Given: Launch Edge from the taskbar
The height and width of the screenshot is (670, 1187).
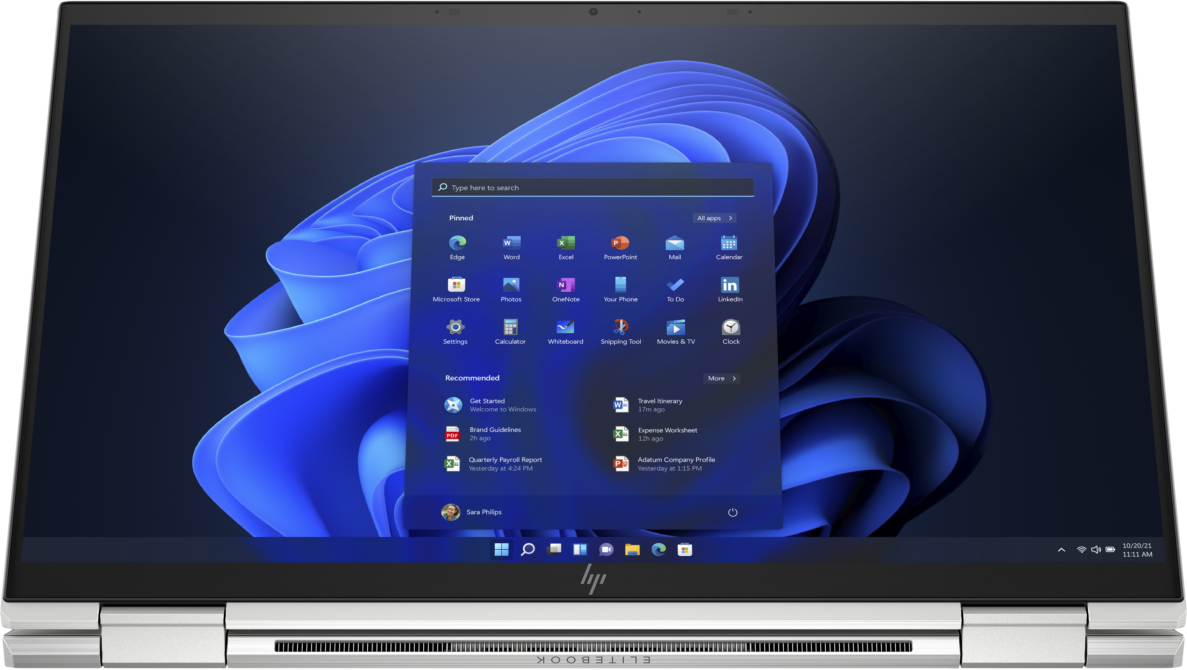Looking at the screenshot, I should tap(659, 549).
